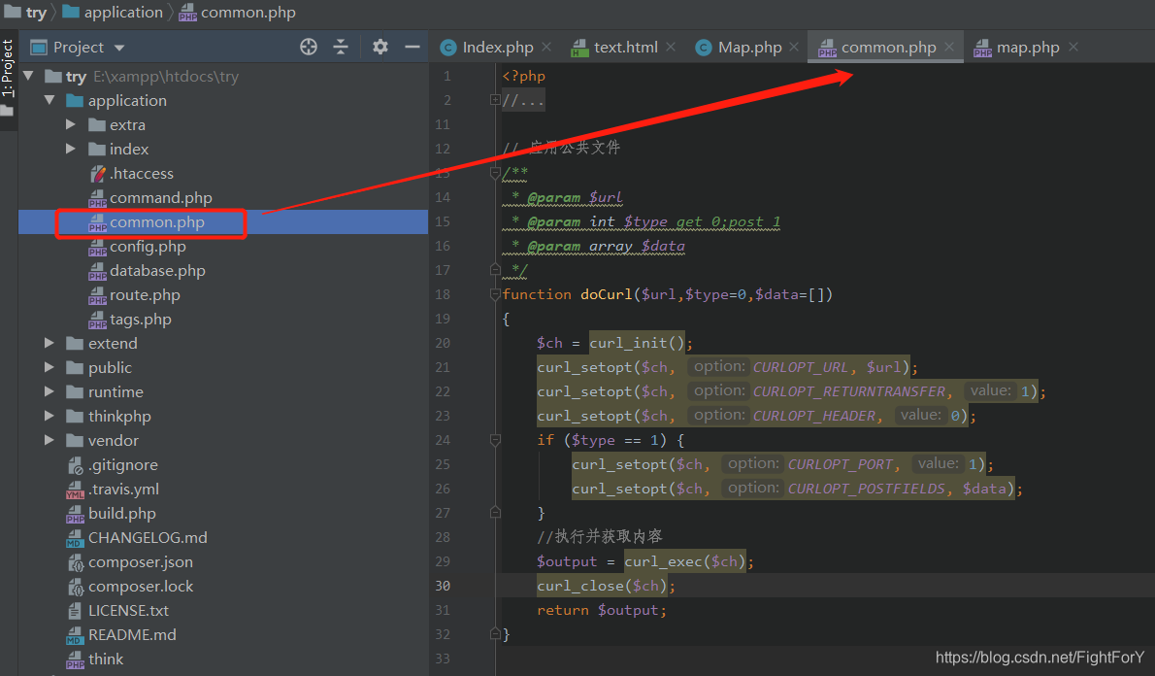Image resolution: width=1155 pixels, height=676 pixels.
Task: Click the collapse all icon in Project panel
Action: pyautogui.click(x=341, y=48)
